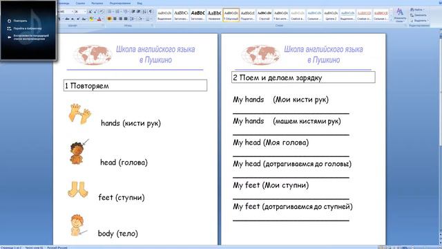Select the Обычный style

(x=231, y=15)
